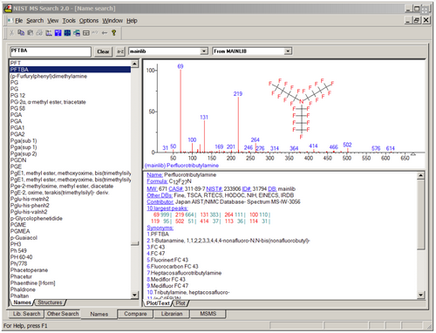Image resolution: width=436 pixels, height=333 pixels.
Task: Open the Options menu
Action: [x=89, y=21]
